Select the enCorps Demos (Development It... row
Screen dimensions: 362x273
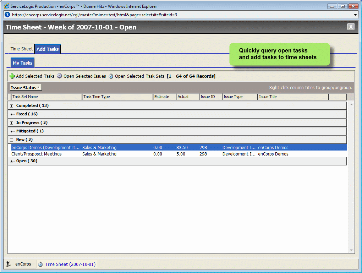coord(177,147)
